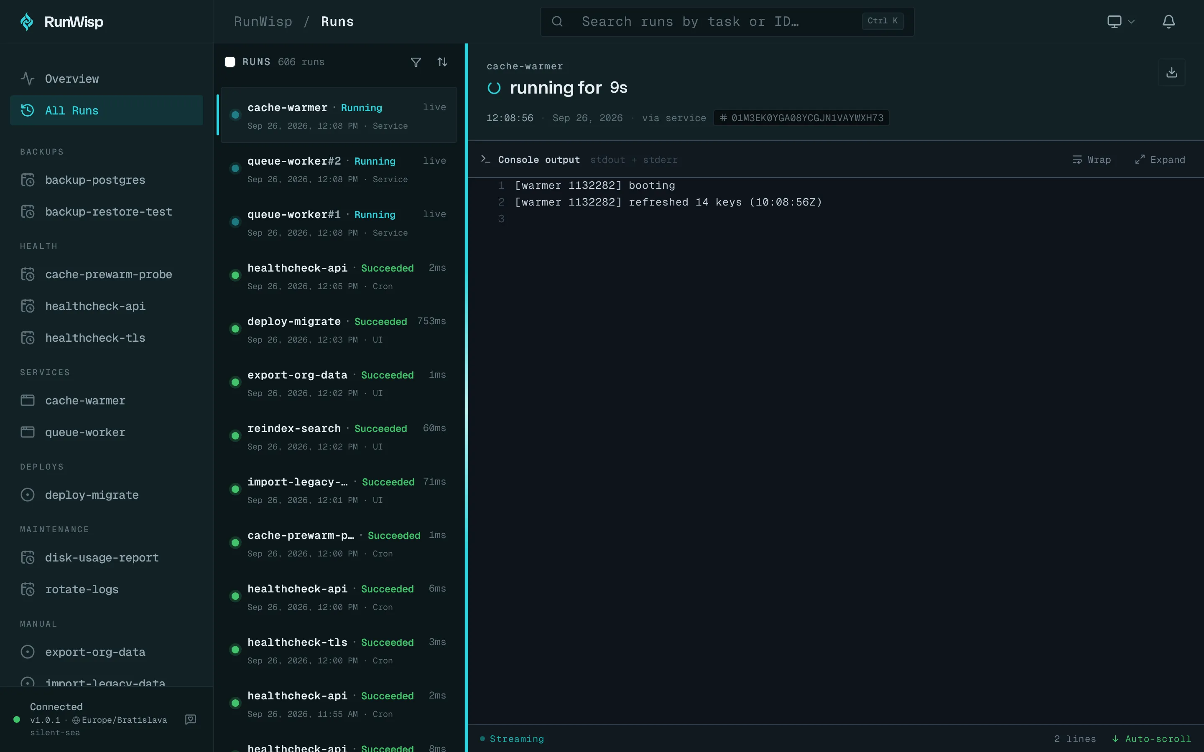Open backup-postgres task
The image size is (1204, 752).
click(107, 180)
